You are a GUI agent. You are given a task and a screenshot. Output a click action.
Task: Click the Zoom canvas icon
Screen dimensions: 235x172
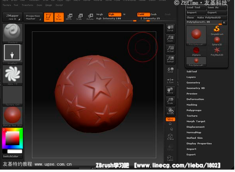pos(170,39)
